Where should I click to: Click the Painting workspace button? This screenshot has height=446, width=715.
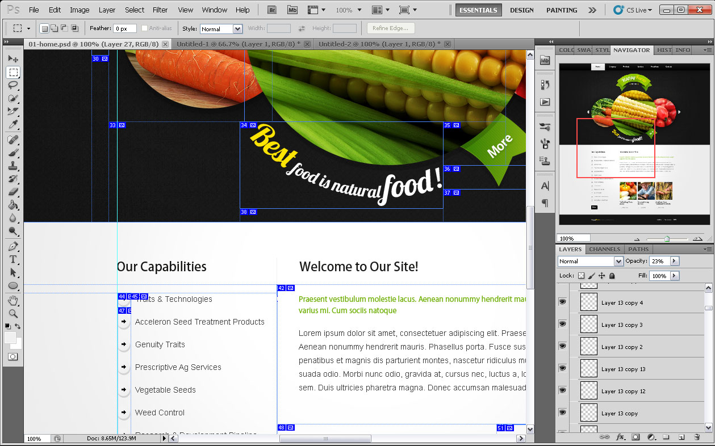[562, 10]
